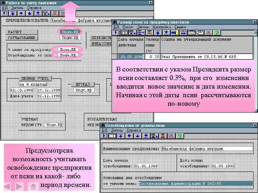This screenshot has width=258, height=193.
Task: Open Подч.БД for Освобождение от пени
Action: pos(68,55)
